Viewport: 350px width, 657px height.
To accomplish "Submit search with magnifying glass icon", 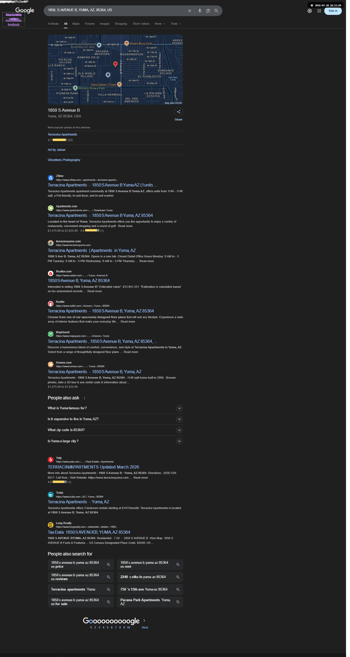I will [216, 11].
